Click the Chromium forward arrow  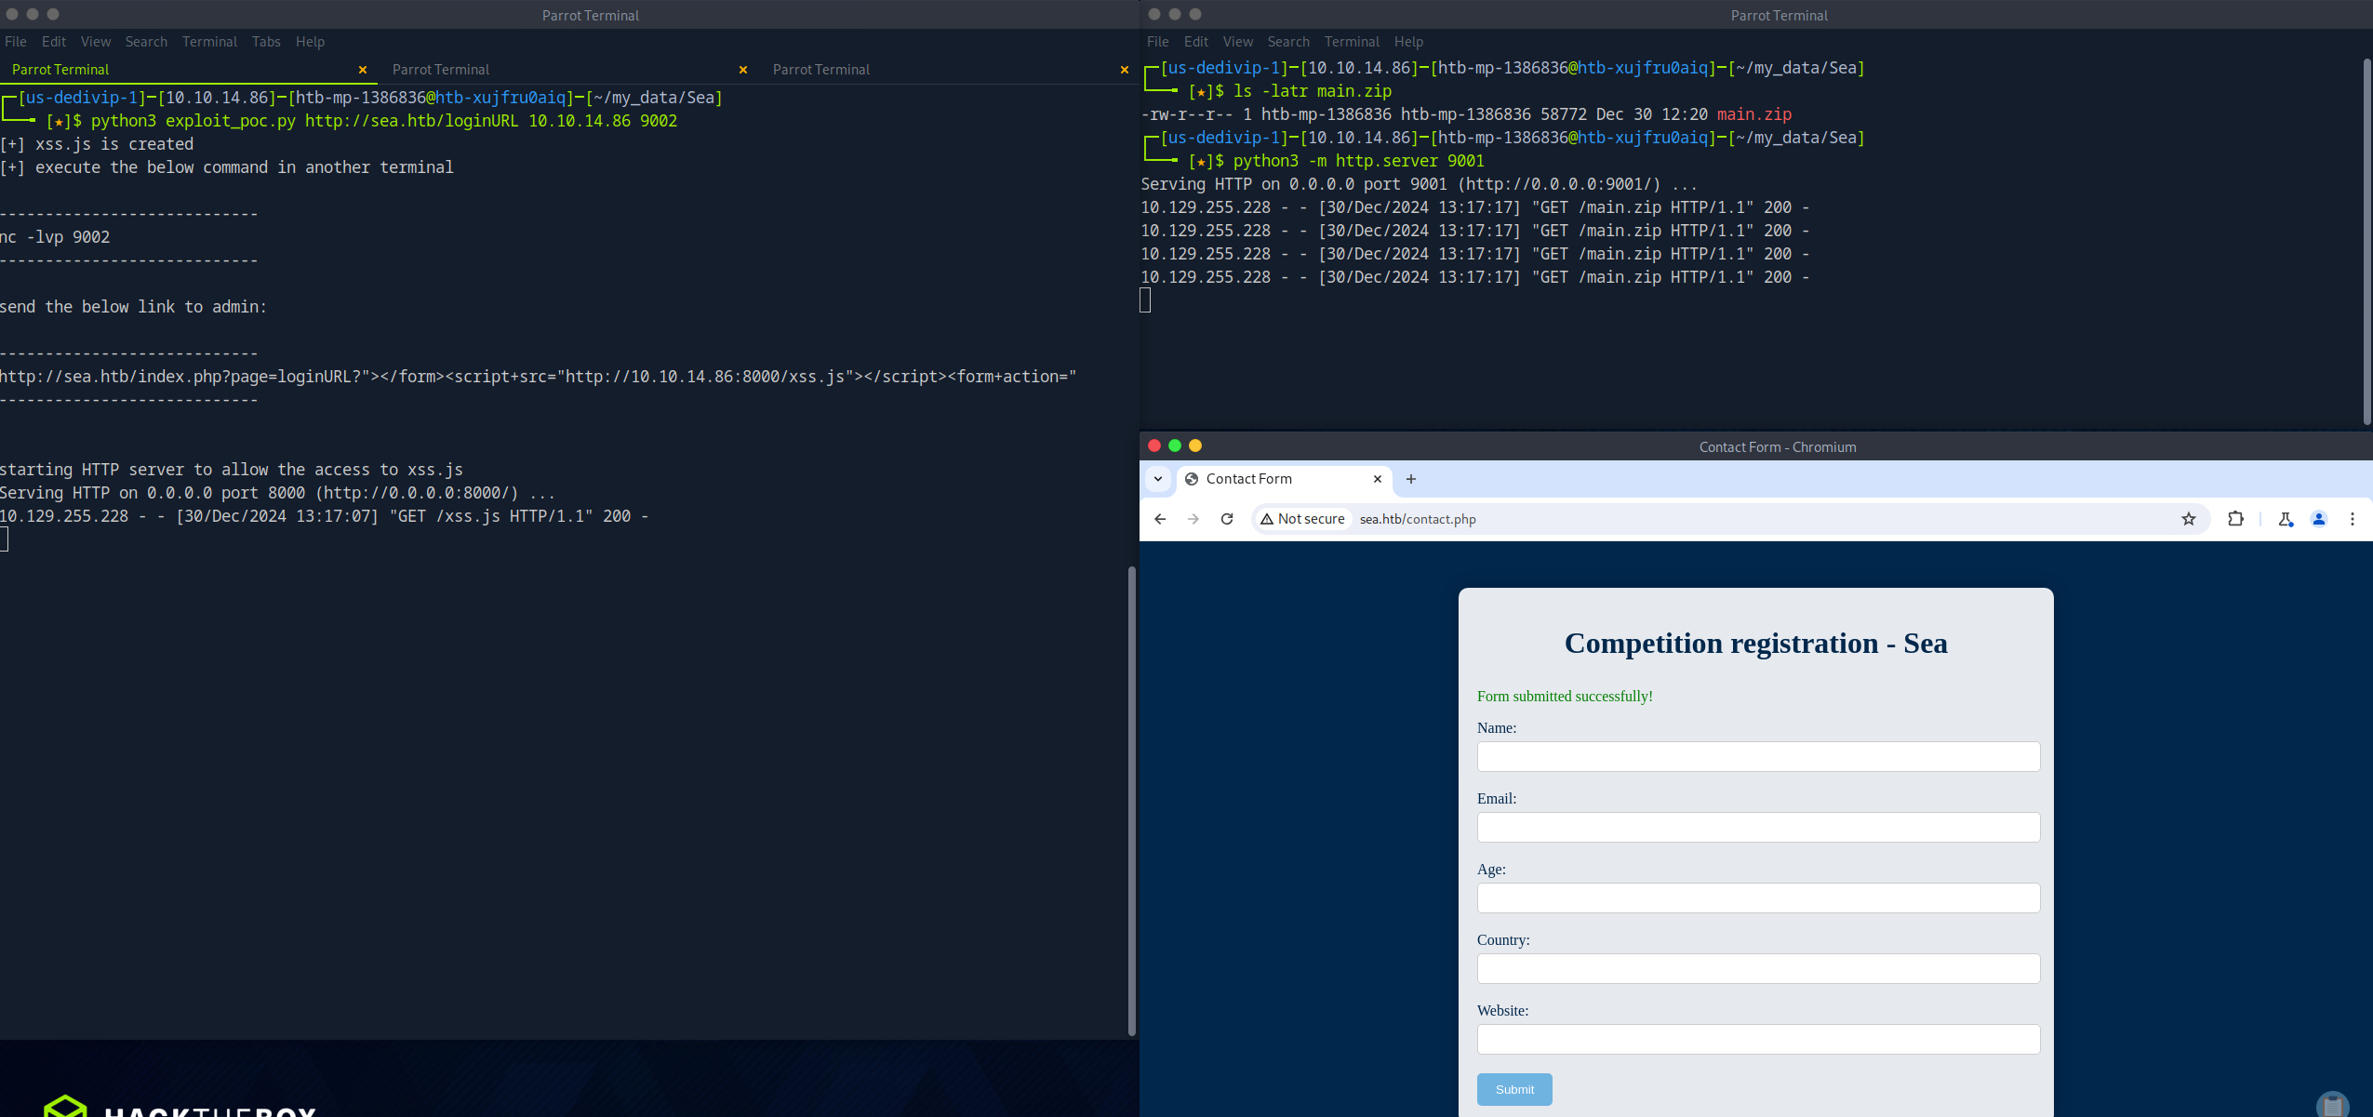1193,519
